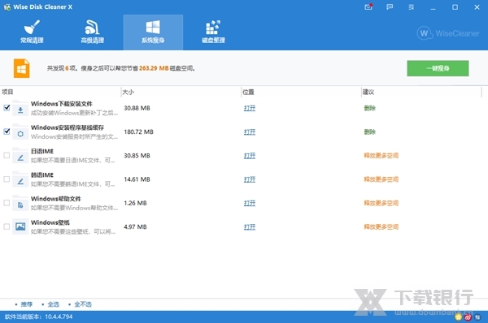Click the Windows帮助文件 item title
The image size is (488, 323).
click(55, 199)
